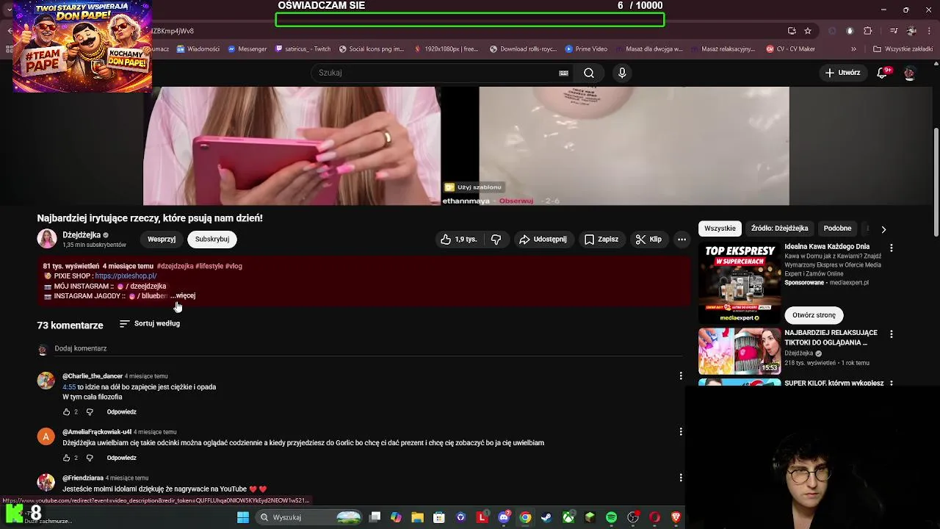Image resolution: width=940 pixels, height=529 pixels.
Task: Click the Utwórz create button
Action: [842, 73]
